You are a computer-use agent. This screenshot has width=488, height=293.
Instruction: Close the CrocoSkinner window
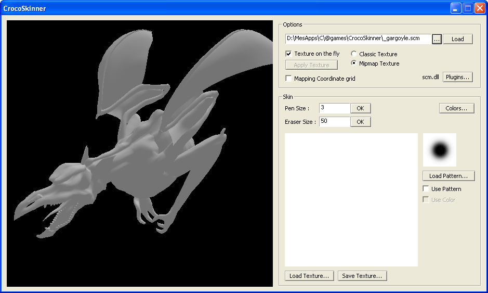[x=480, y=8]
